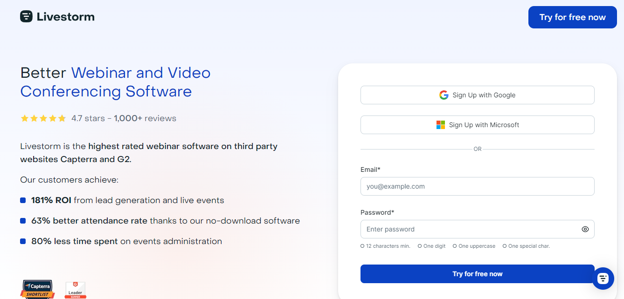Viewport: 624px width, 299px height.
Task: Click the One digit requirement indicator
Action: pos(431,246)
